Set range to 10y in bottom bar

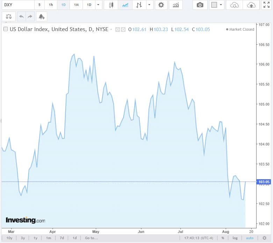click(9, 238)
